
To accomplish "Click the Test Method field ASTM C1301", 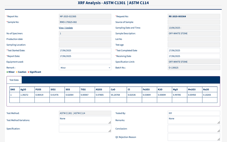I will point(85,113).
